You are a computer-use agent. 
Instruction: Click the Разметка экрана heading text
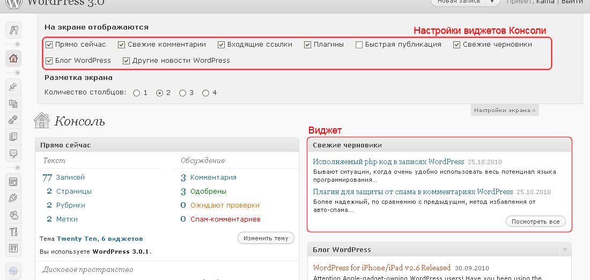tap(78, 78)
